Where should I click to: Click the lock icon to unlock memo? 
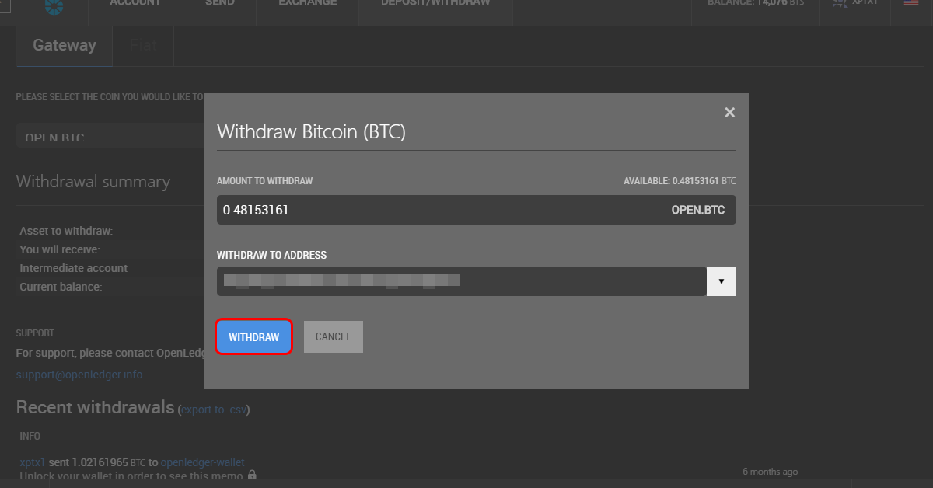252,475
